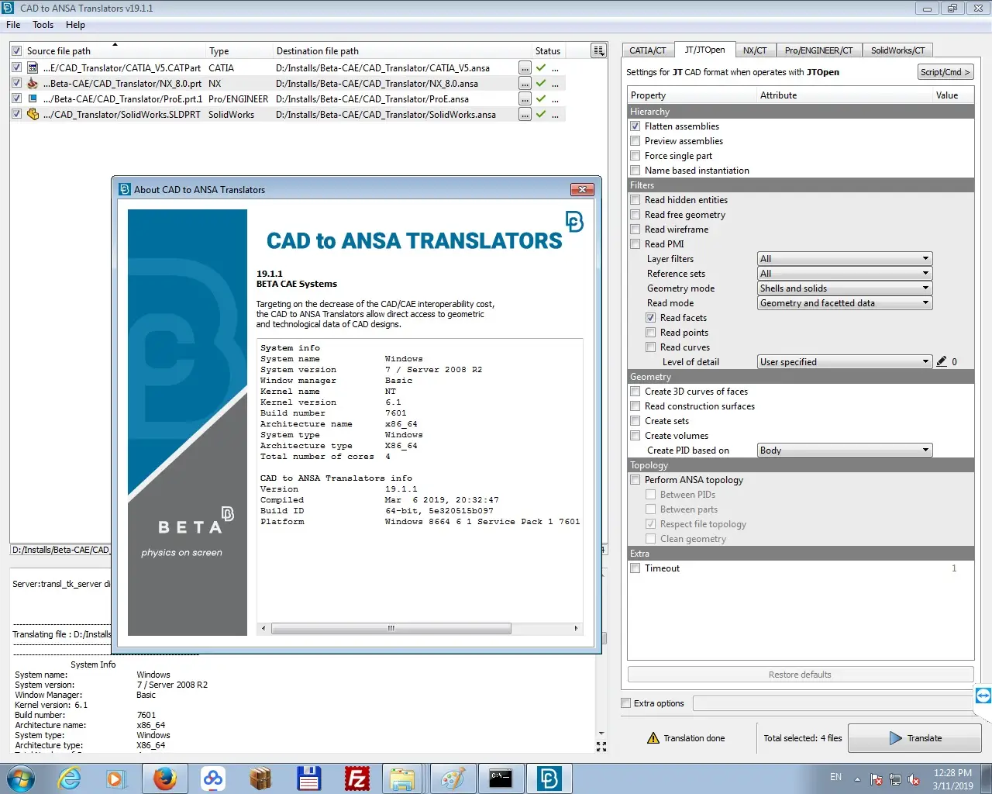The width and height of the screenshot is (992, 794).
Task: Click the Translation done warning icon
Action: click(653, 738)
